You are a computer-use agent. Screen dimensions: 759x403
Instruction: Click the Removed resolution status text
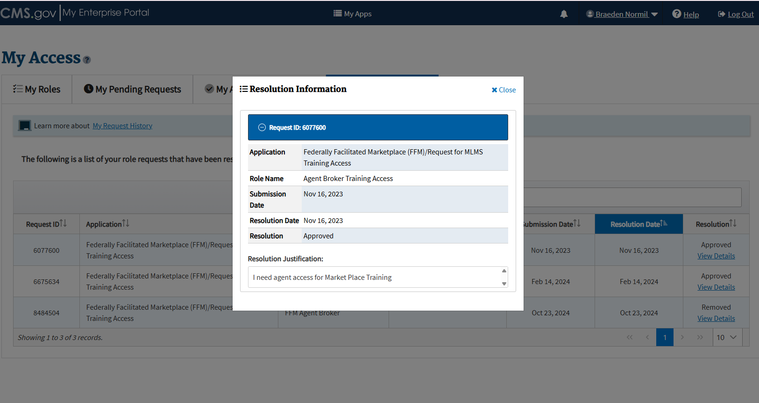(x=716, y=307)
